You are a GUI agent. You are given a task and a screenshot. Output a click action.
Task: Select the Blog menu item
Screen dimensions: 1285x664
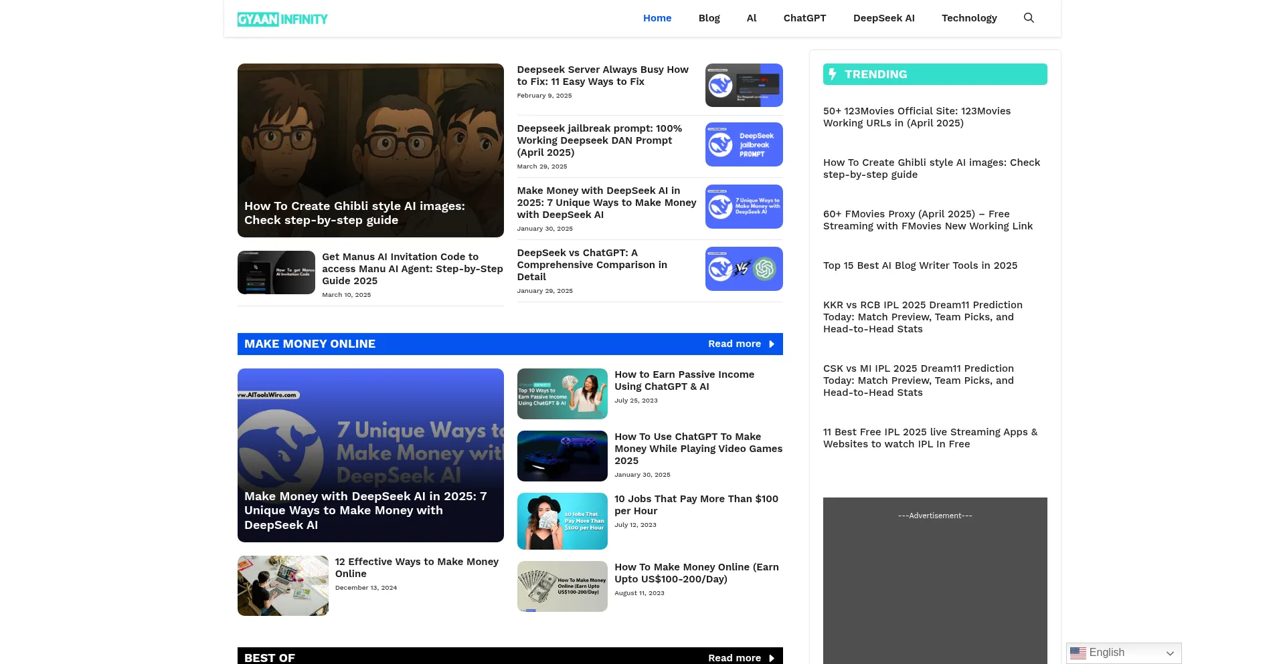709,18
